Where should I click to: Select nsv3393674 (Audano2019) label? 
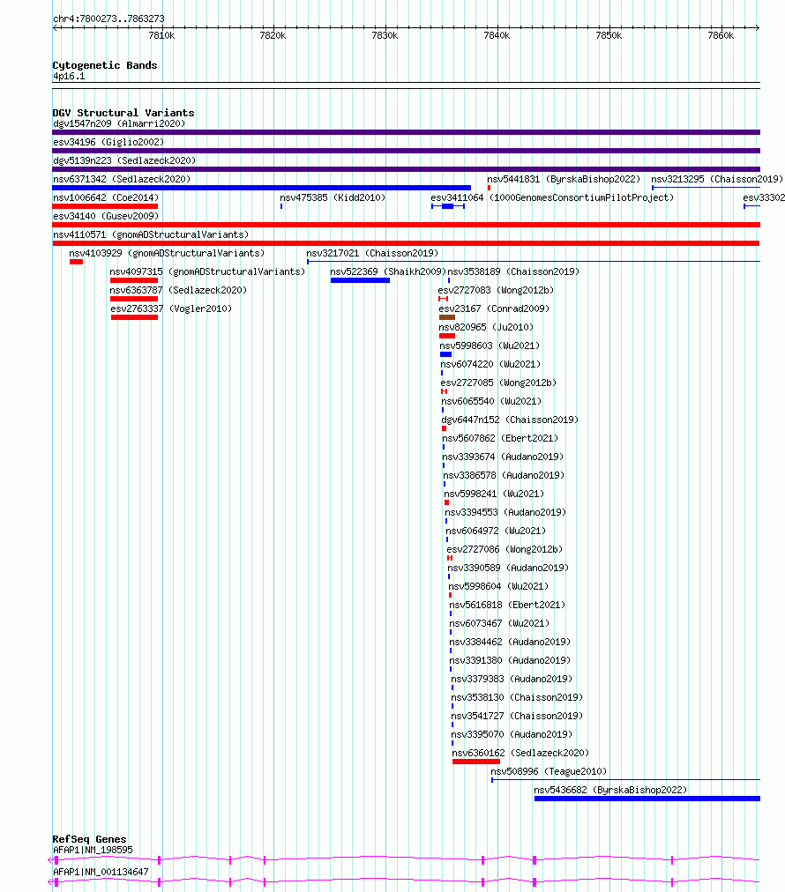click(x=503, y=457)
